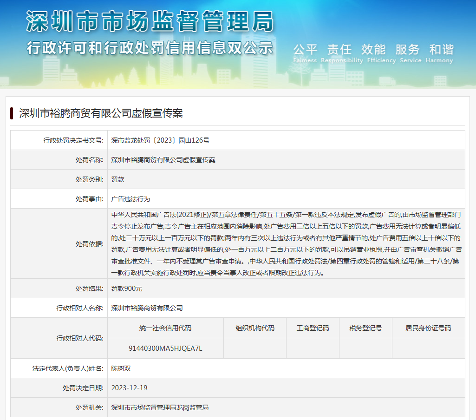
Task: Click the 处罚依据 legal basis paragraph
Action: pos(286,243)
